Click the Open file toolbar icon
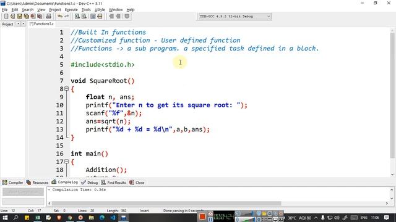The width and height of the screenshot is (396, 222). [x=12, y=16]
